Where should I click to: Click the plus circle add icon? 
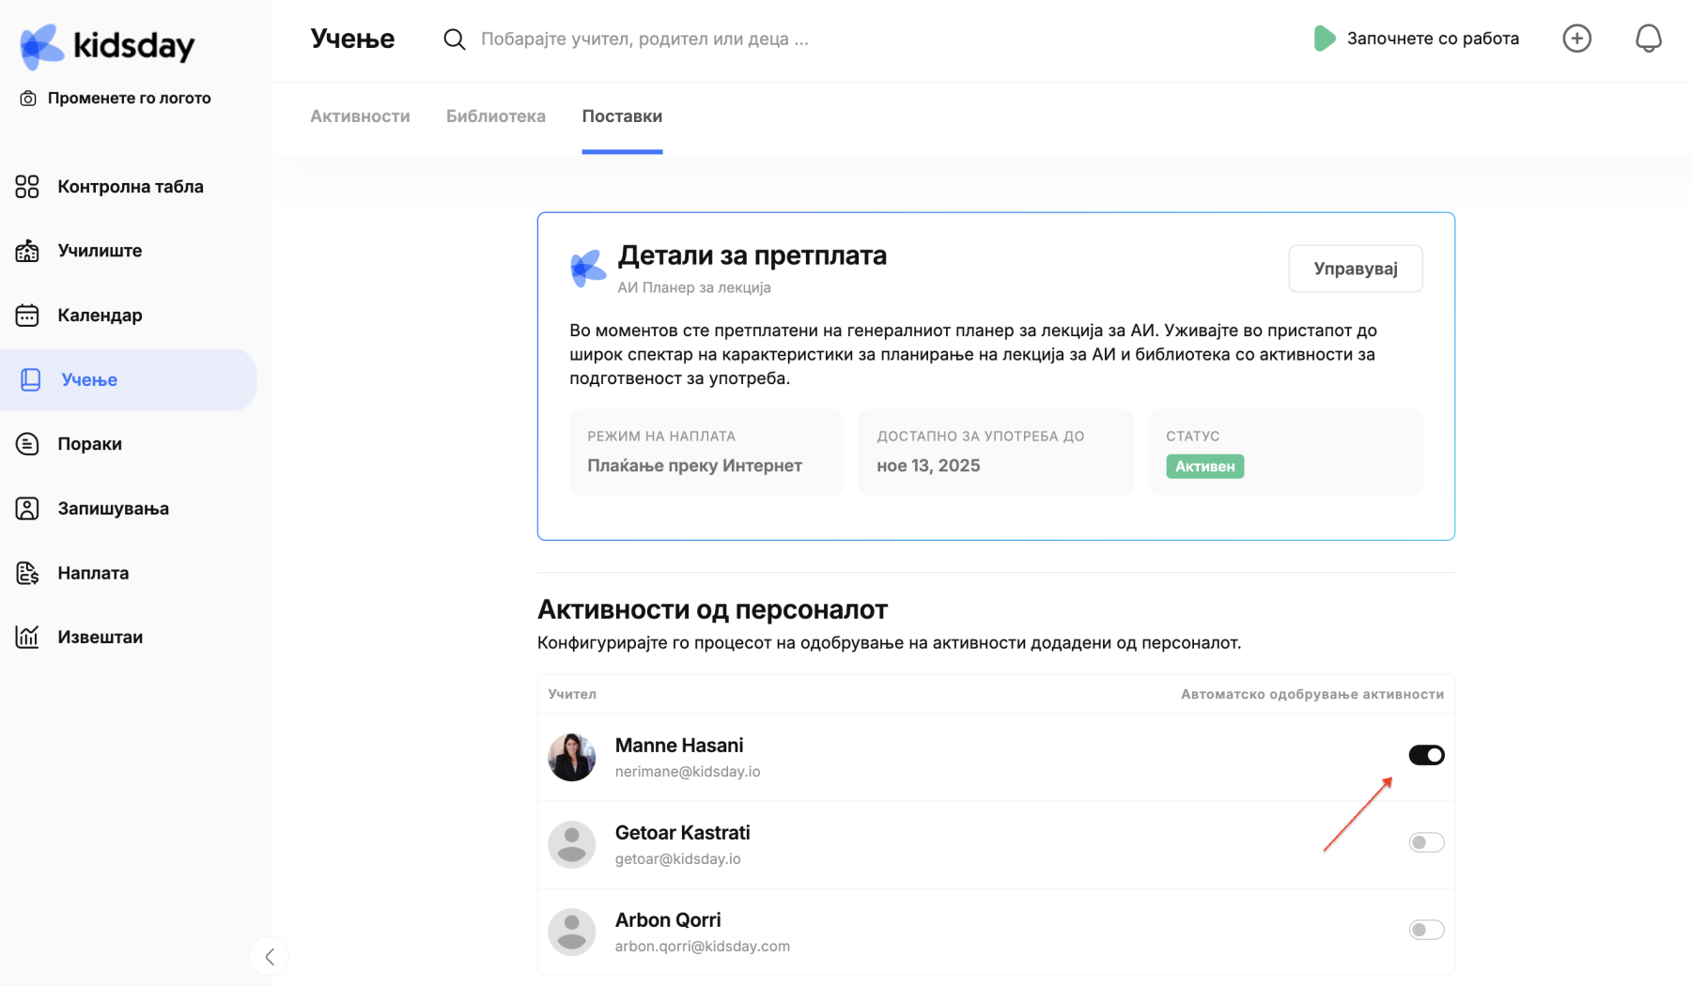(1576, 39)
